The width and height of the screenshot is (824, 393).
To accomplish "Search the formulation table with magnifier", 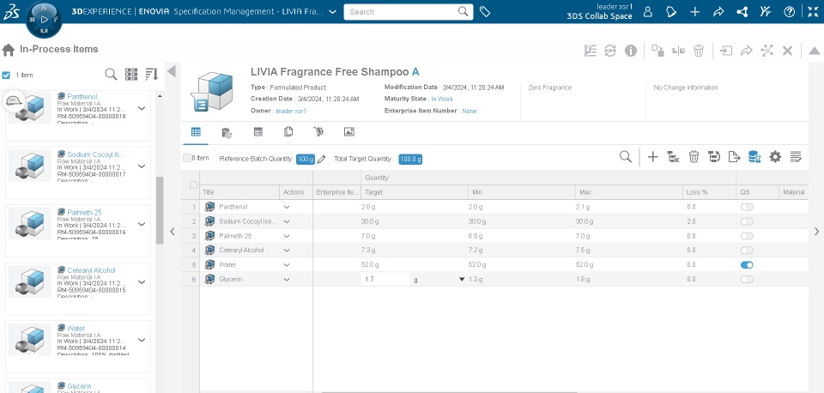I will [x=626, y=156].
